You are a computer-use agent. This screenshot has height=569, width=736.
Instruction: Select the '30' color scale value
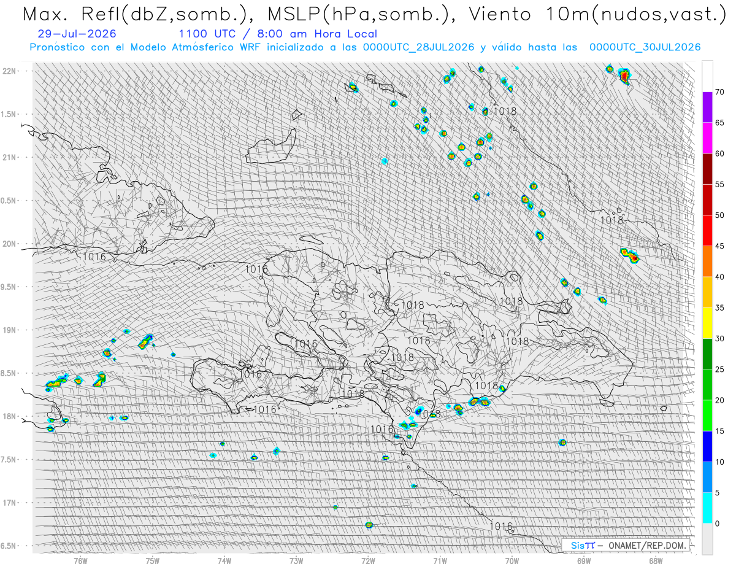tap(719, 338)
